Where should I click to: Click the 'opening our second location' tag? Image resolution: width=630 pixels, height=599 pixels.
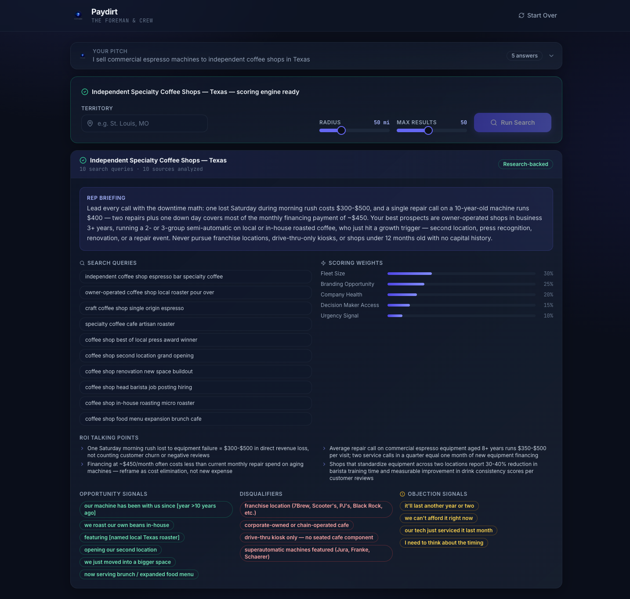pyautogui.click(x=120, y=550)
